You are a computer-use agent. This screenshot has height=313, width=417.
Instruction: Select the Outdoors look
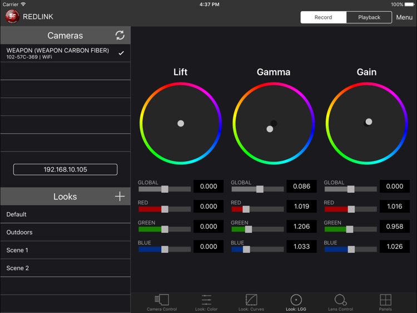[65, 232]
